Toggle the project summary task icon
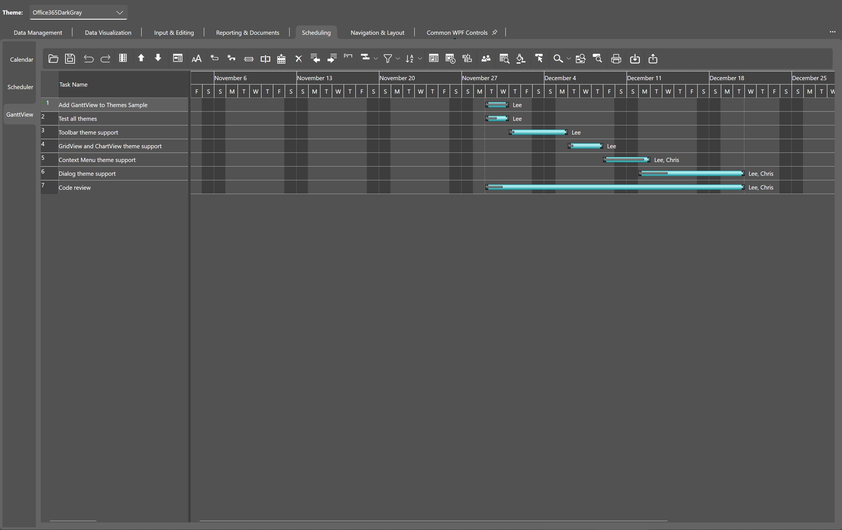This screenshot has height=530, width=842. pyautogui.click(x=348, y=56)
